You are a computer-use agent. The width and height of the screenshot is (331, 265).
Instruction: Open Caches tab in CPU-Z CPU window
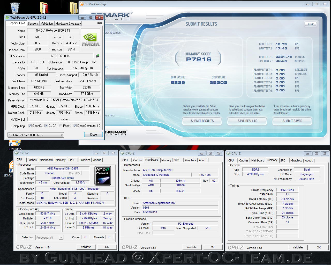(32, 160)
